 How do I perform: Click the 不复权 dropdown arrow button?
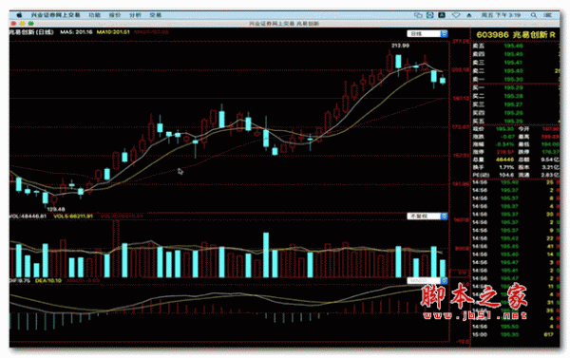(x=444, y=217)
